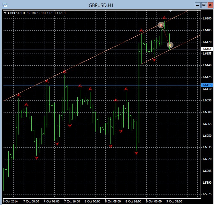Click the lowest down fractal arrow near 1.6020
The image size is (214, 205).
click(36, 158)
